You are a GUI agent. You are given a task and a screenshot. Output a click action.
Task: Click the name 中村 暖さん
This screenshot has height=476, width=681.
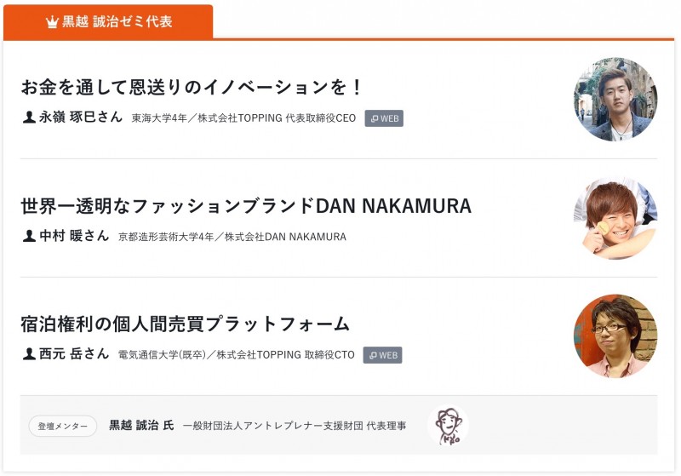(74, 236)
